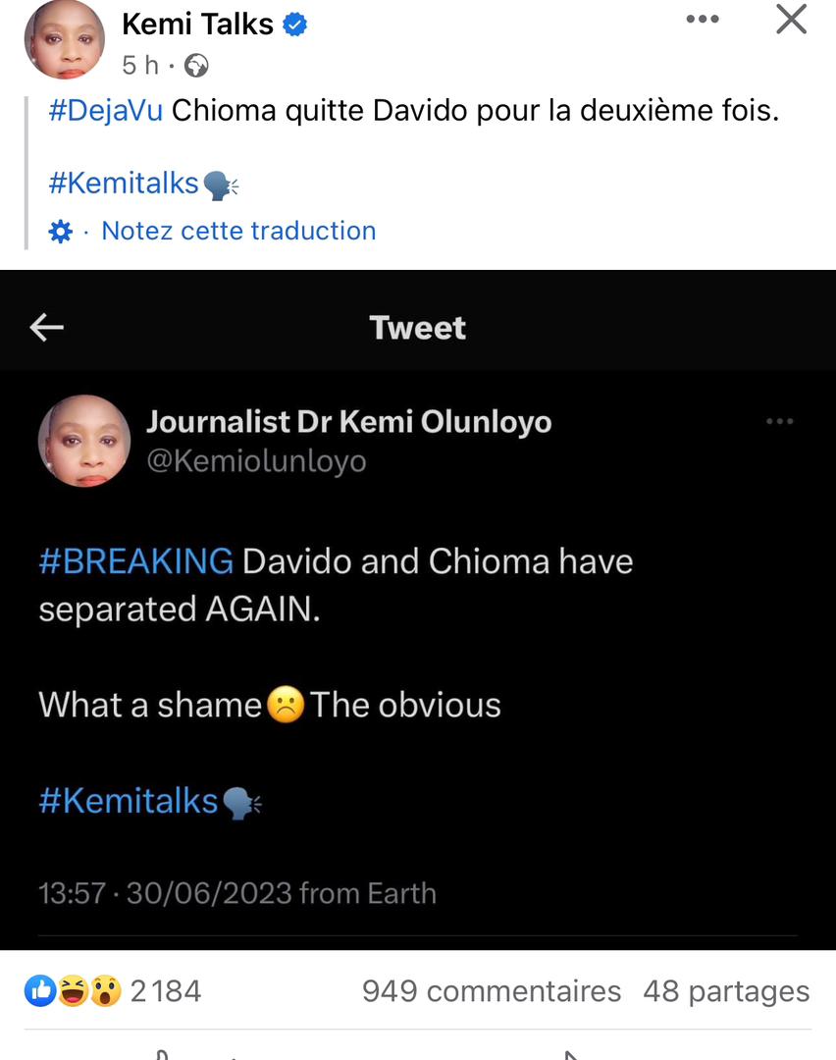Screen dimensions: 836x1060
Task: Tap the tweet author's avatar
Action: tap(84, 441)
